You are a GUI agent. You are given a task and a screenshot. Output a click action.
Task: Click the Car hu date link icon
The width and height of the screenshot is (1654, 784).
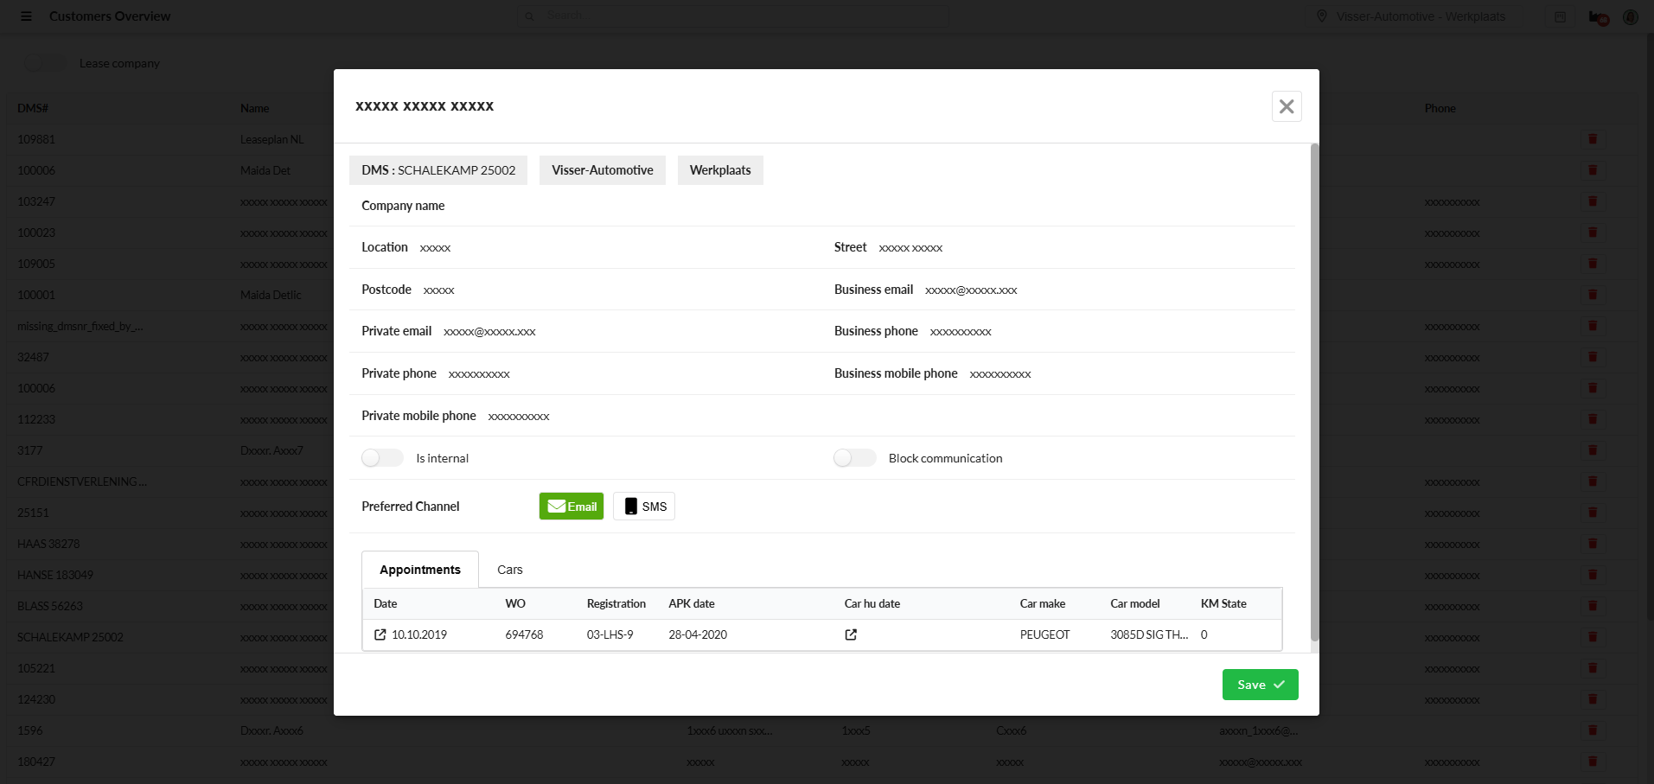pyautogui.click(x=851, y=634)
